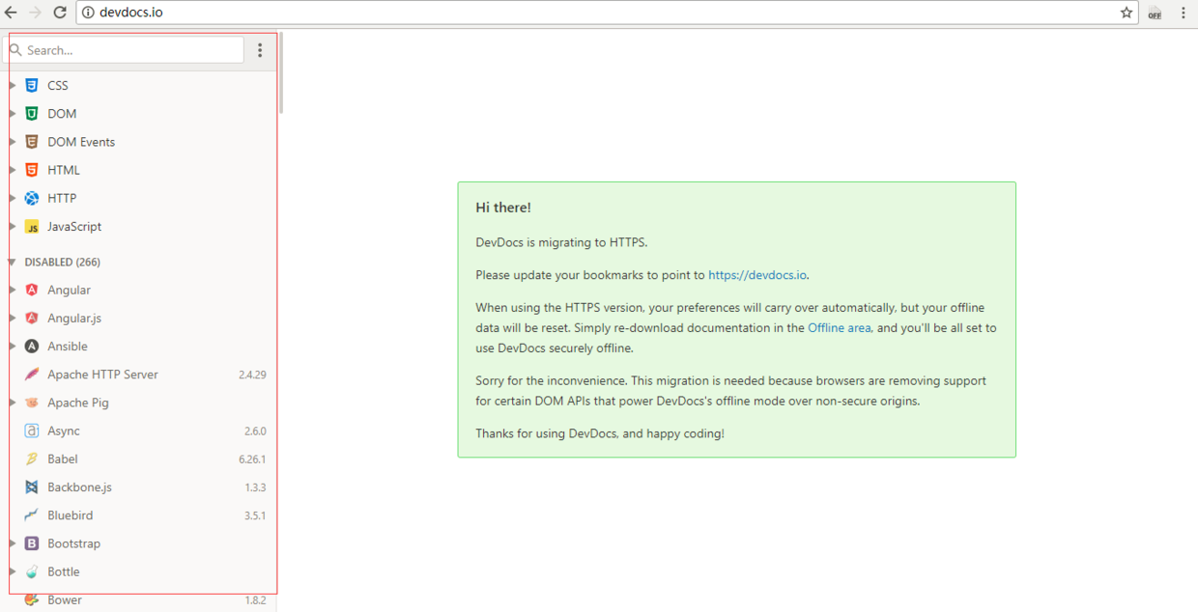The image size is (1198, 612).
Task: Expand the Ansible entry arrow
Action: tap(12, 346)
